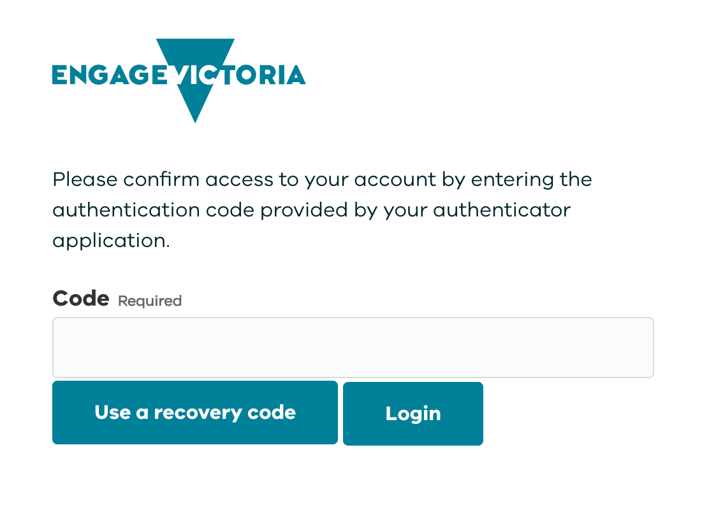Click the 'Login' text label on the button
The height and width of the screenshot is (508, 709).
click(413, 414)
